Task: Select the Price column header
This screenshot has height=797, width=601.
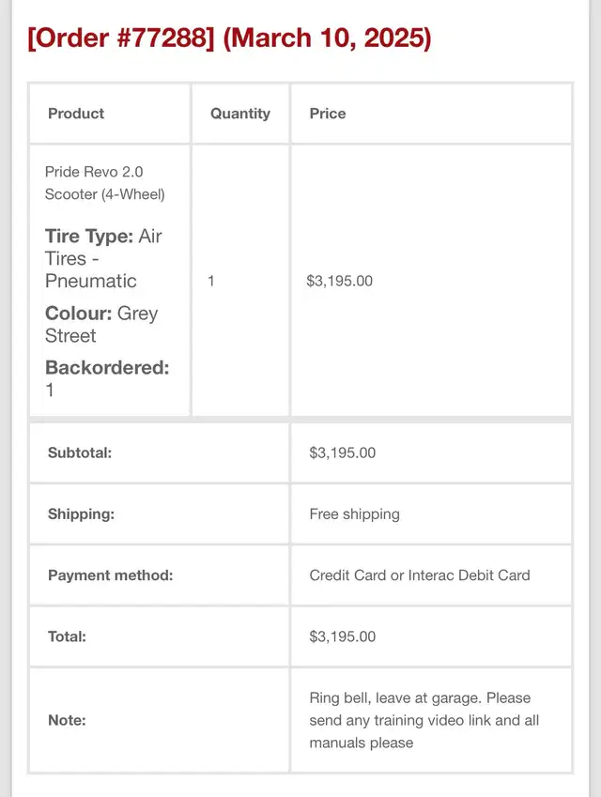Action: point(328,114)
